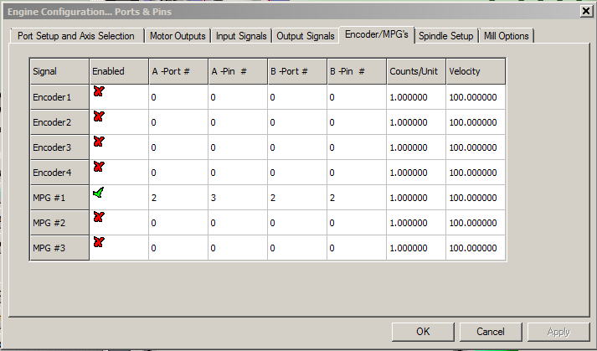The image size is (597, 351).
Task: Click Encoder1 A-Pin # cell
Action: point(238,97)
